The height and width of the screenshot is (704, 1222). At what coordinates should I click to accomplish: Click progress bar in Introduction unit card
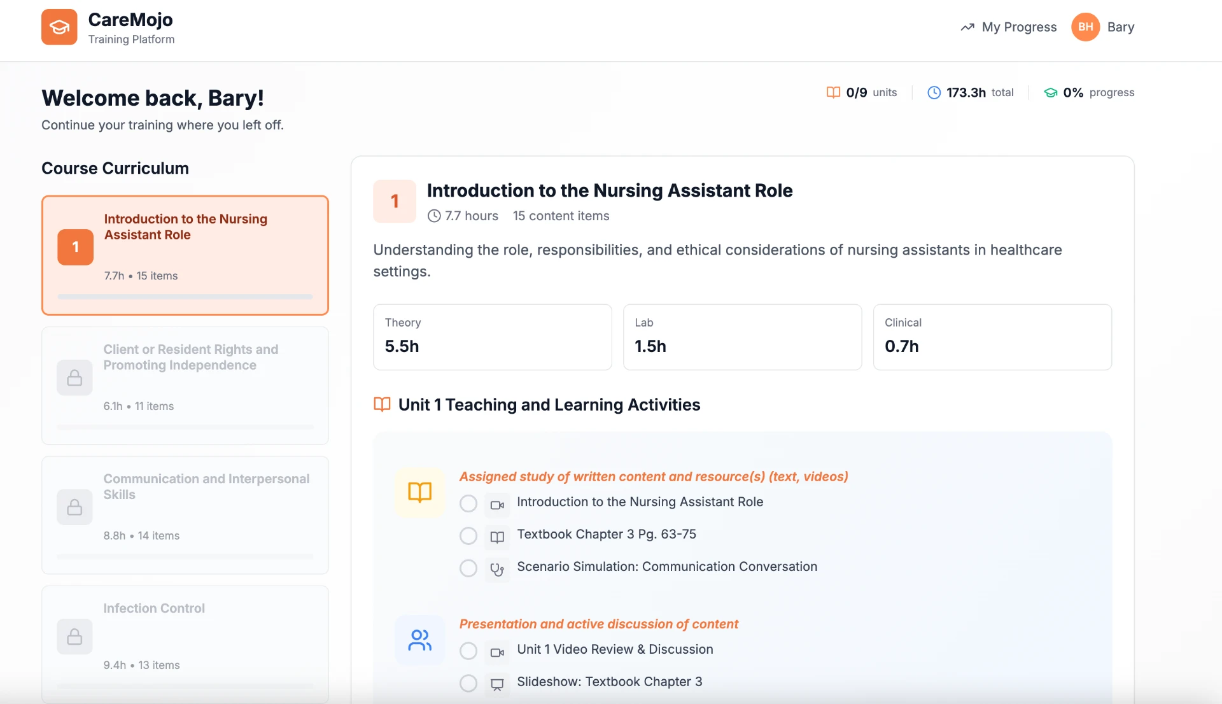tap(185, 297)
